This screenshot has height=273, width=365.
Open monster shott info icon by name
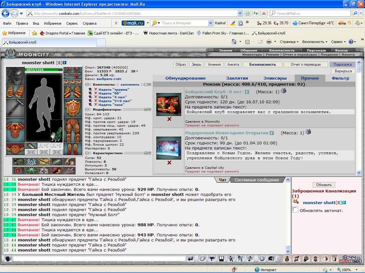click(65, 63)
